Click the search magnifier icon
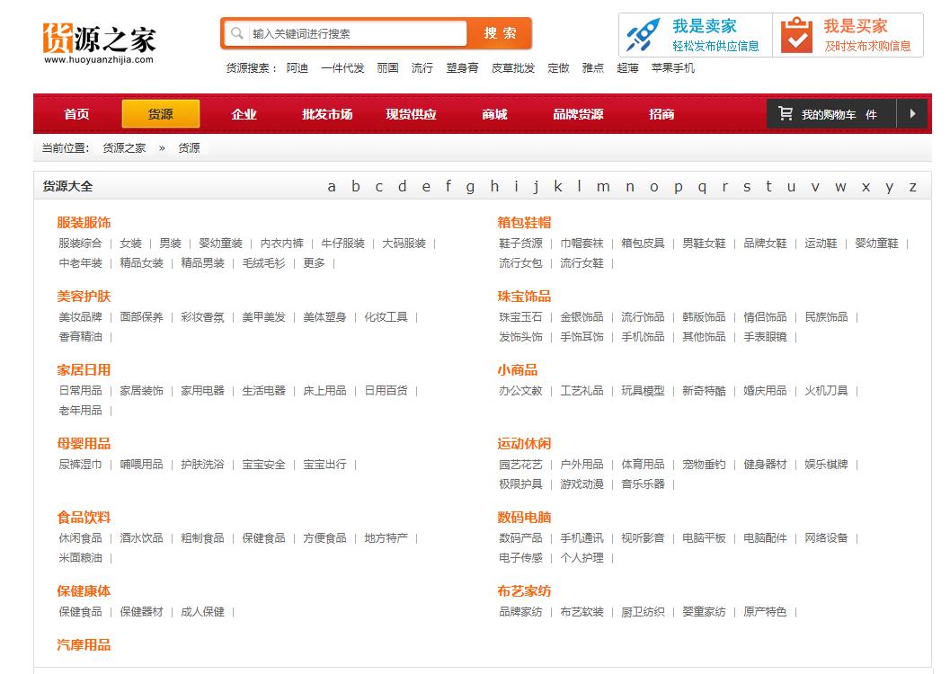Viewport: 950px width, 674px height. pos(236,32)
